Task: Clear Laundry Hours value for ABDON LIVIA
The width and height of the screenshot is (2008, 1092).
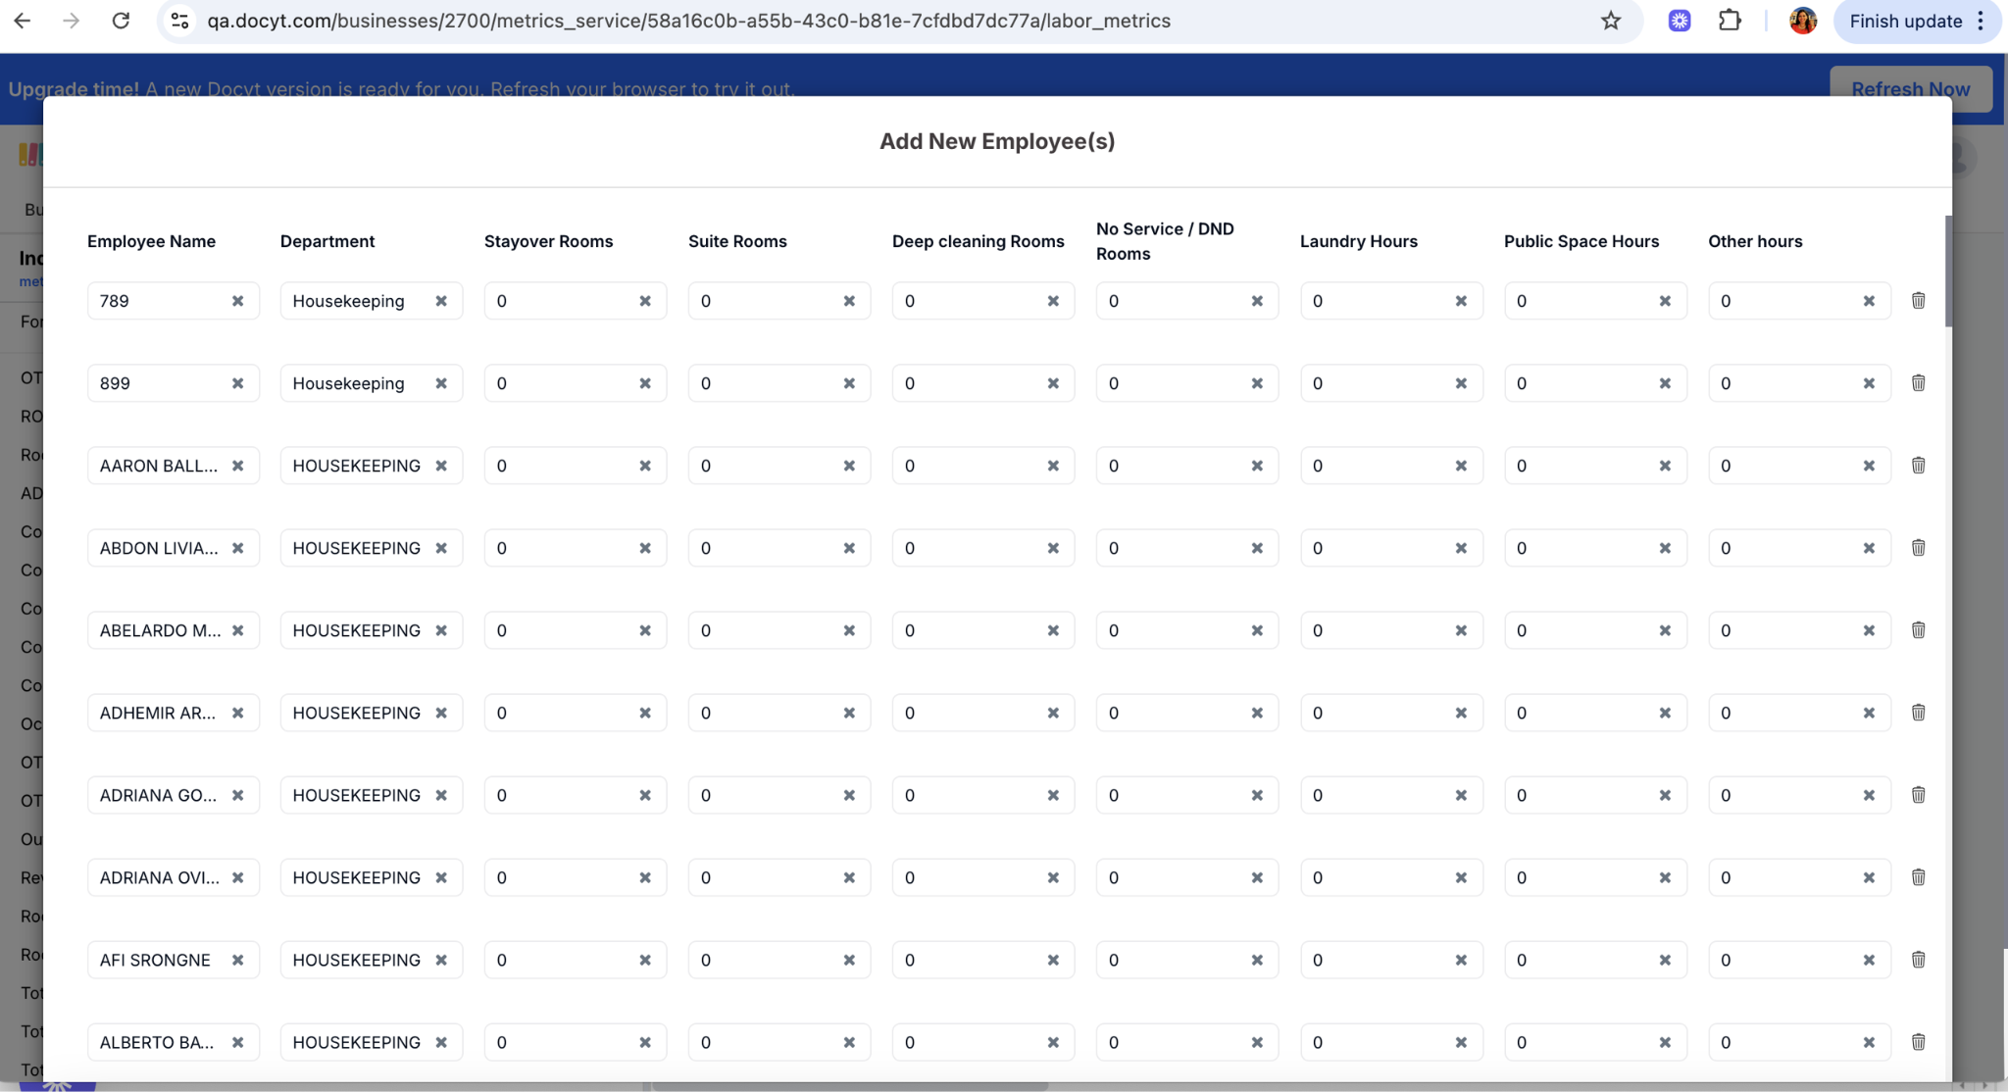Action: click(x=1460, y=547)
